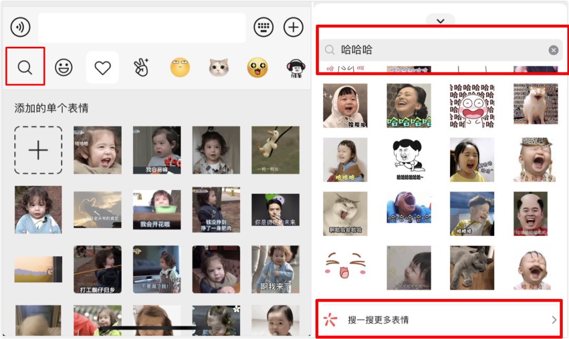Screen dimensions: 569x339
Task: Pick the laughing woman 哈哈哈哈 result
Action: tap(409, 105)
